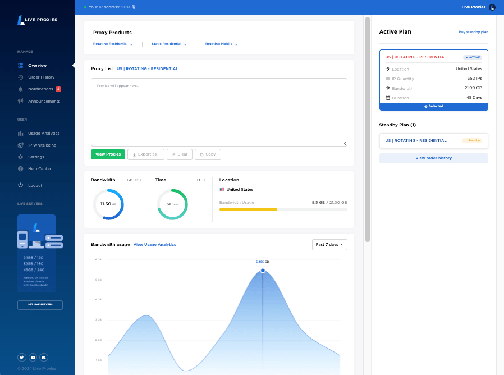Viewport: 504px width, 375px height.
Task: Open Buy standby plan link
Action: tap(474, 32)
